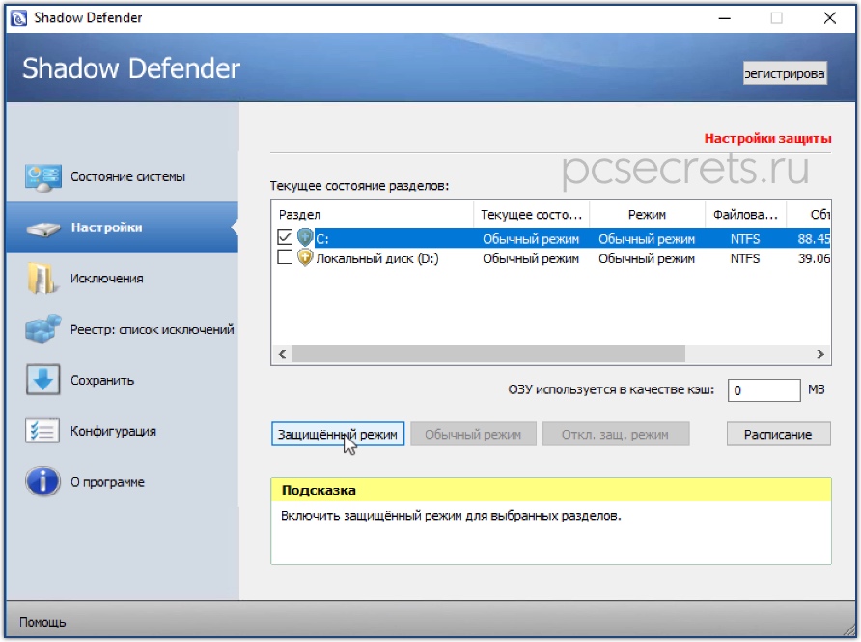Click the registry exclusions cubes icon
Viewport: 861px width, 642px height.
click(x=42, y=329)
